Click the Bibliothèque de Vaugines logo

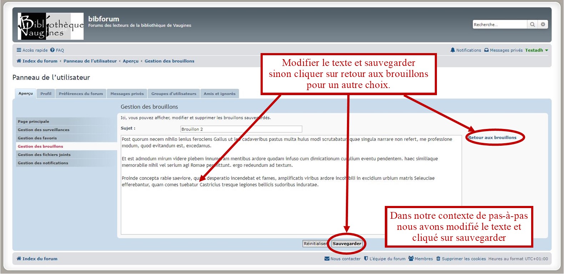coord(51,26)
